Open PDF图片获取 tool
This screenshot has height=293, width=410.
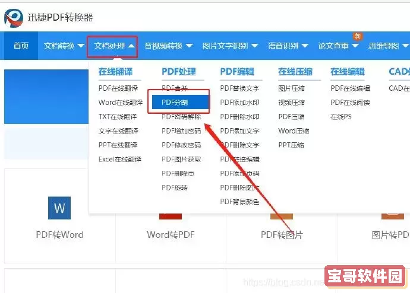pos(181,159)
